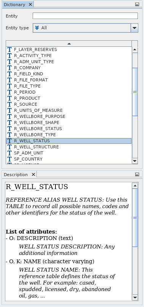Click the table icon beside R_COMPANY
This screenshot has width=144, height=307.
pyautogui.click(x=9, y=68)
